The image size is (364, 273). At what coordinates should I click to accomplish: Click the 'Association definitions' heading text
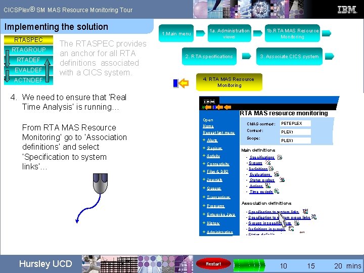tap(266, 203)
